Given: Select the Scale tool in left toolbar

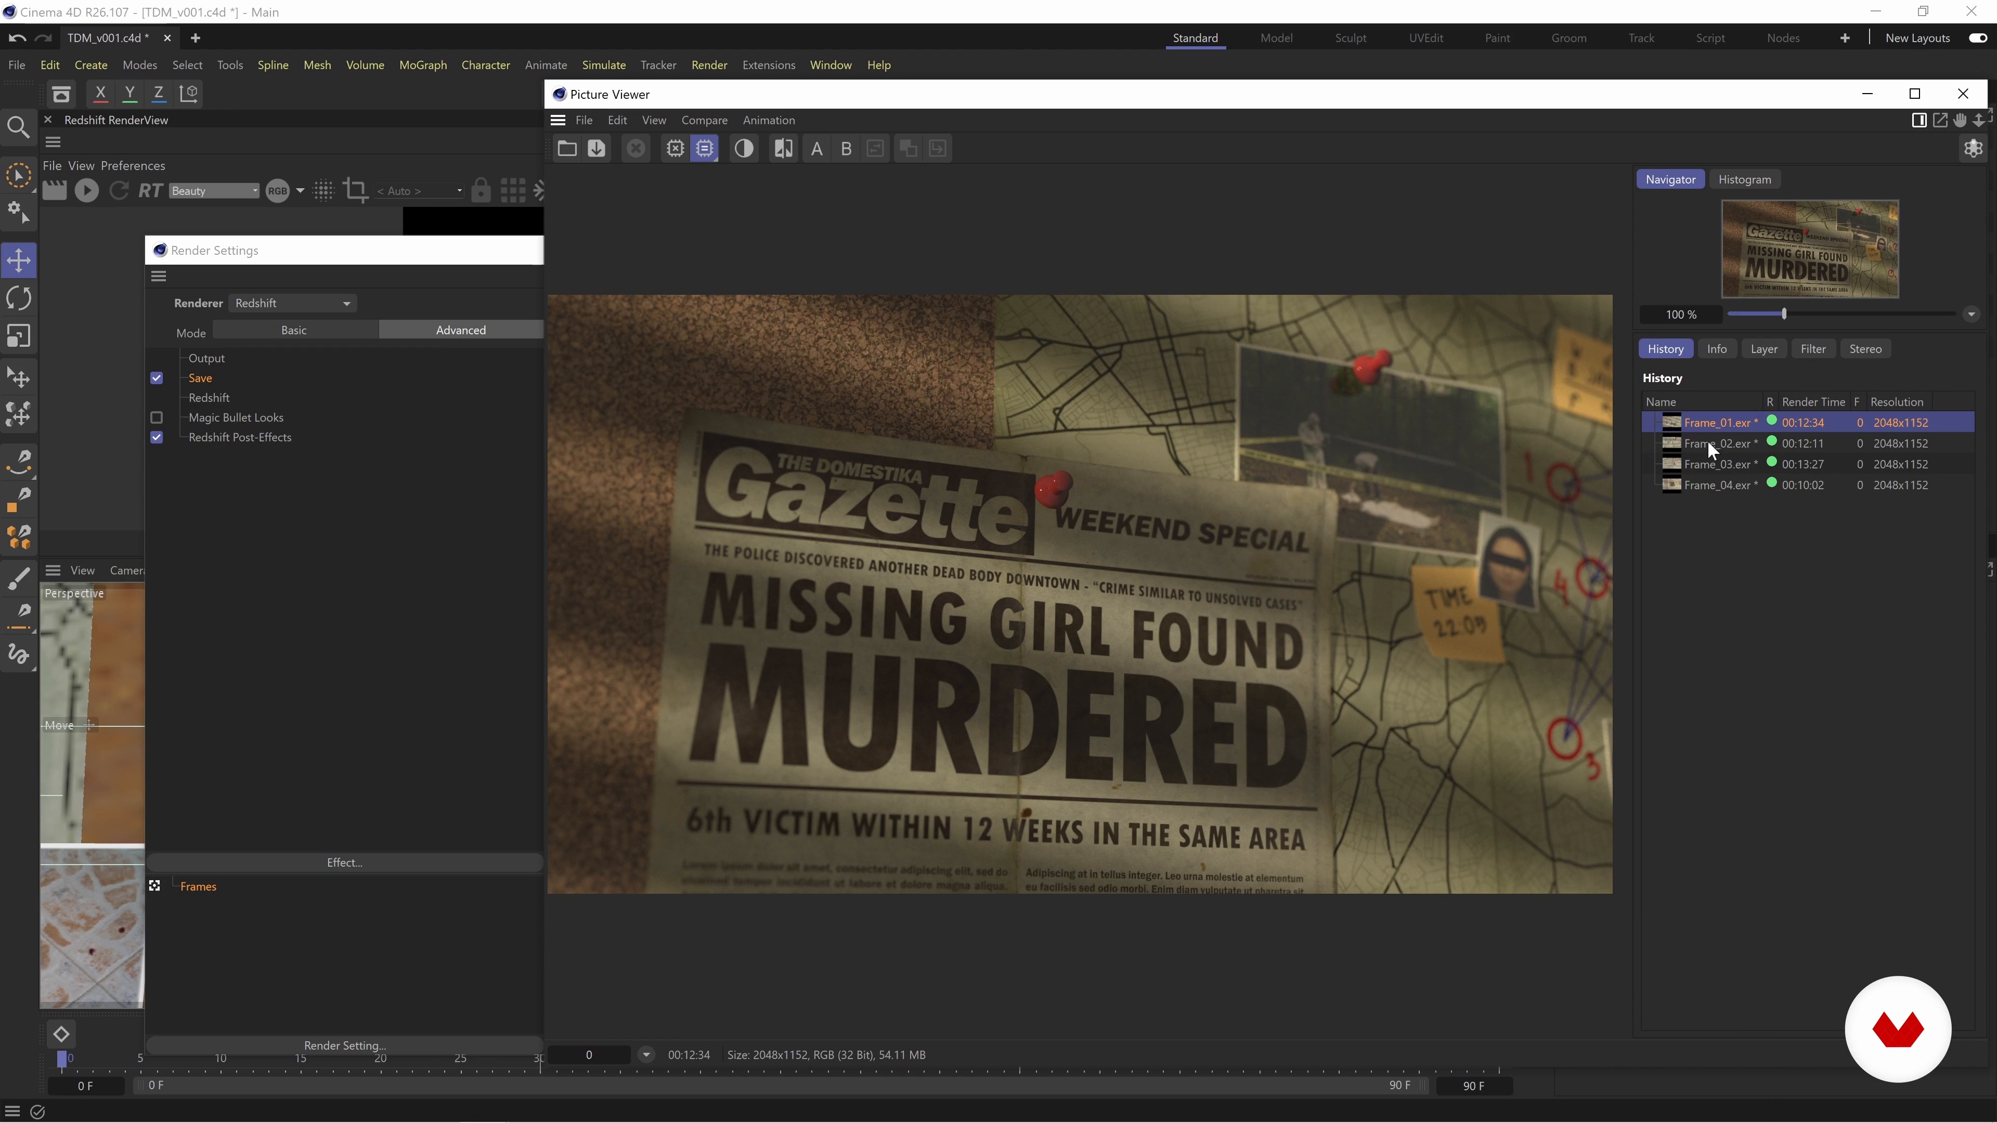Looking at the screenshot, I should point(19,336).
